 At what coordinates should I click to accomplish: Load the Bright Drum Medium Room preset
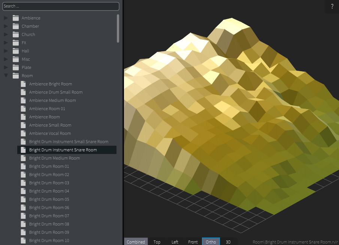point(54,158)
